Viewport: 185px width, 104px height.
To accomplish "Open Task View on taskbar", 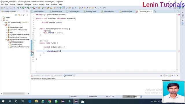I will (x=23, y=101).
